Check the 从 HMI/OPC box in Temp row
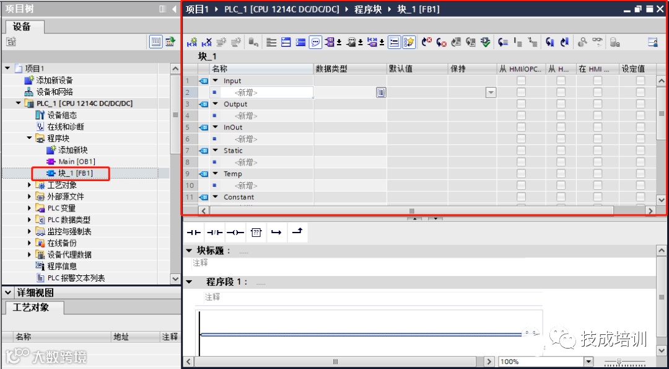This screenshot has width=669, height=369. [521, 174]
